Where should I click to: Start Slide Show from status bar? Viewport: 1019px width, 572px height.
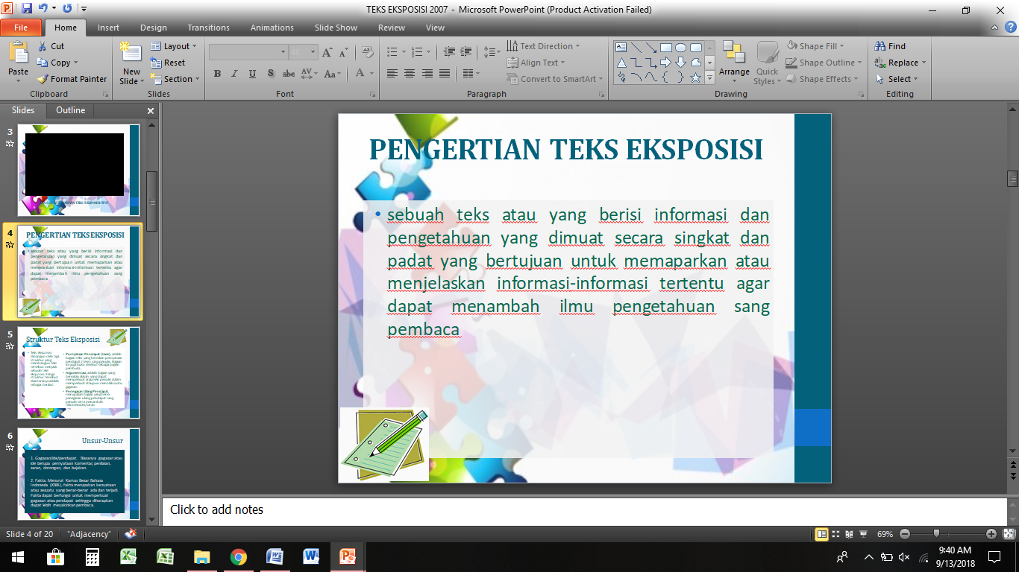[x=863, y=534]
